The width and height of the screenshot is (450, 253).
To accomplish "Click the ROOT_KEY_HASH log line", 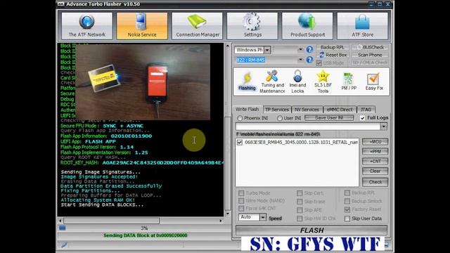I will 141,162.
